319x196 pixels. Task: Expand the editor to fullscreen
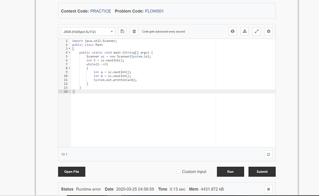click(x=257, y=31)
